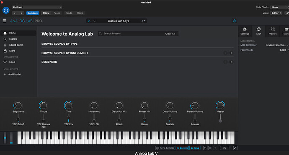
Task: Click the Sustain fader
Action: pos(170,118)
